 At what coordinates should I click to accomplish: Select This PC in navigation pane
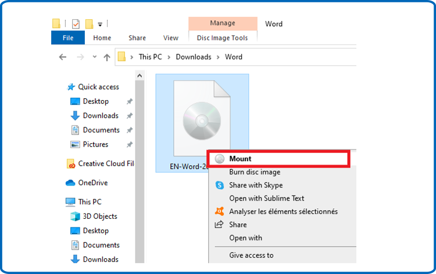[90, 202]
